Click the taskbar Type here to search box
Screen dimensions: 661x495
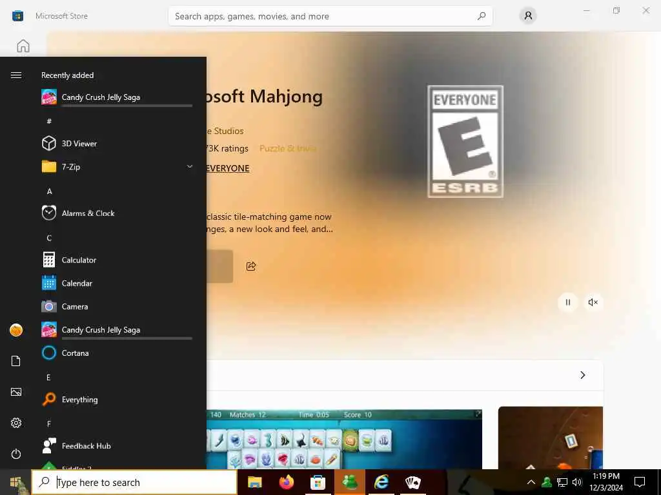click(134, 482)
